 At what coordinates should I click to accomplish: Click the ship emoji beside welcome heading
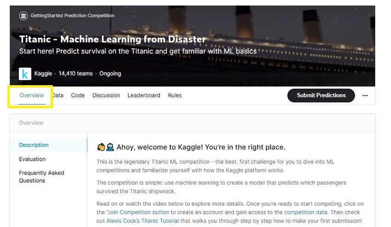pyautogui.click(x=110, y=147)
